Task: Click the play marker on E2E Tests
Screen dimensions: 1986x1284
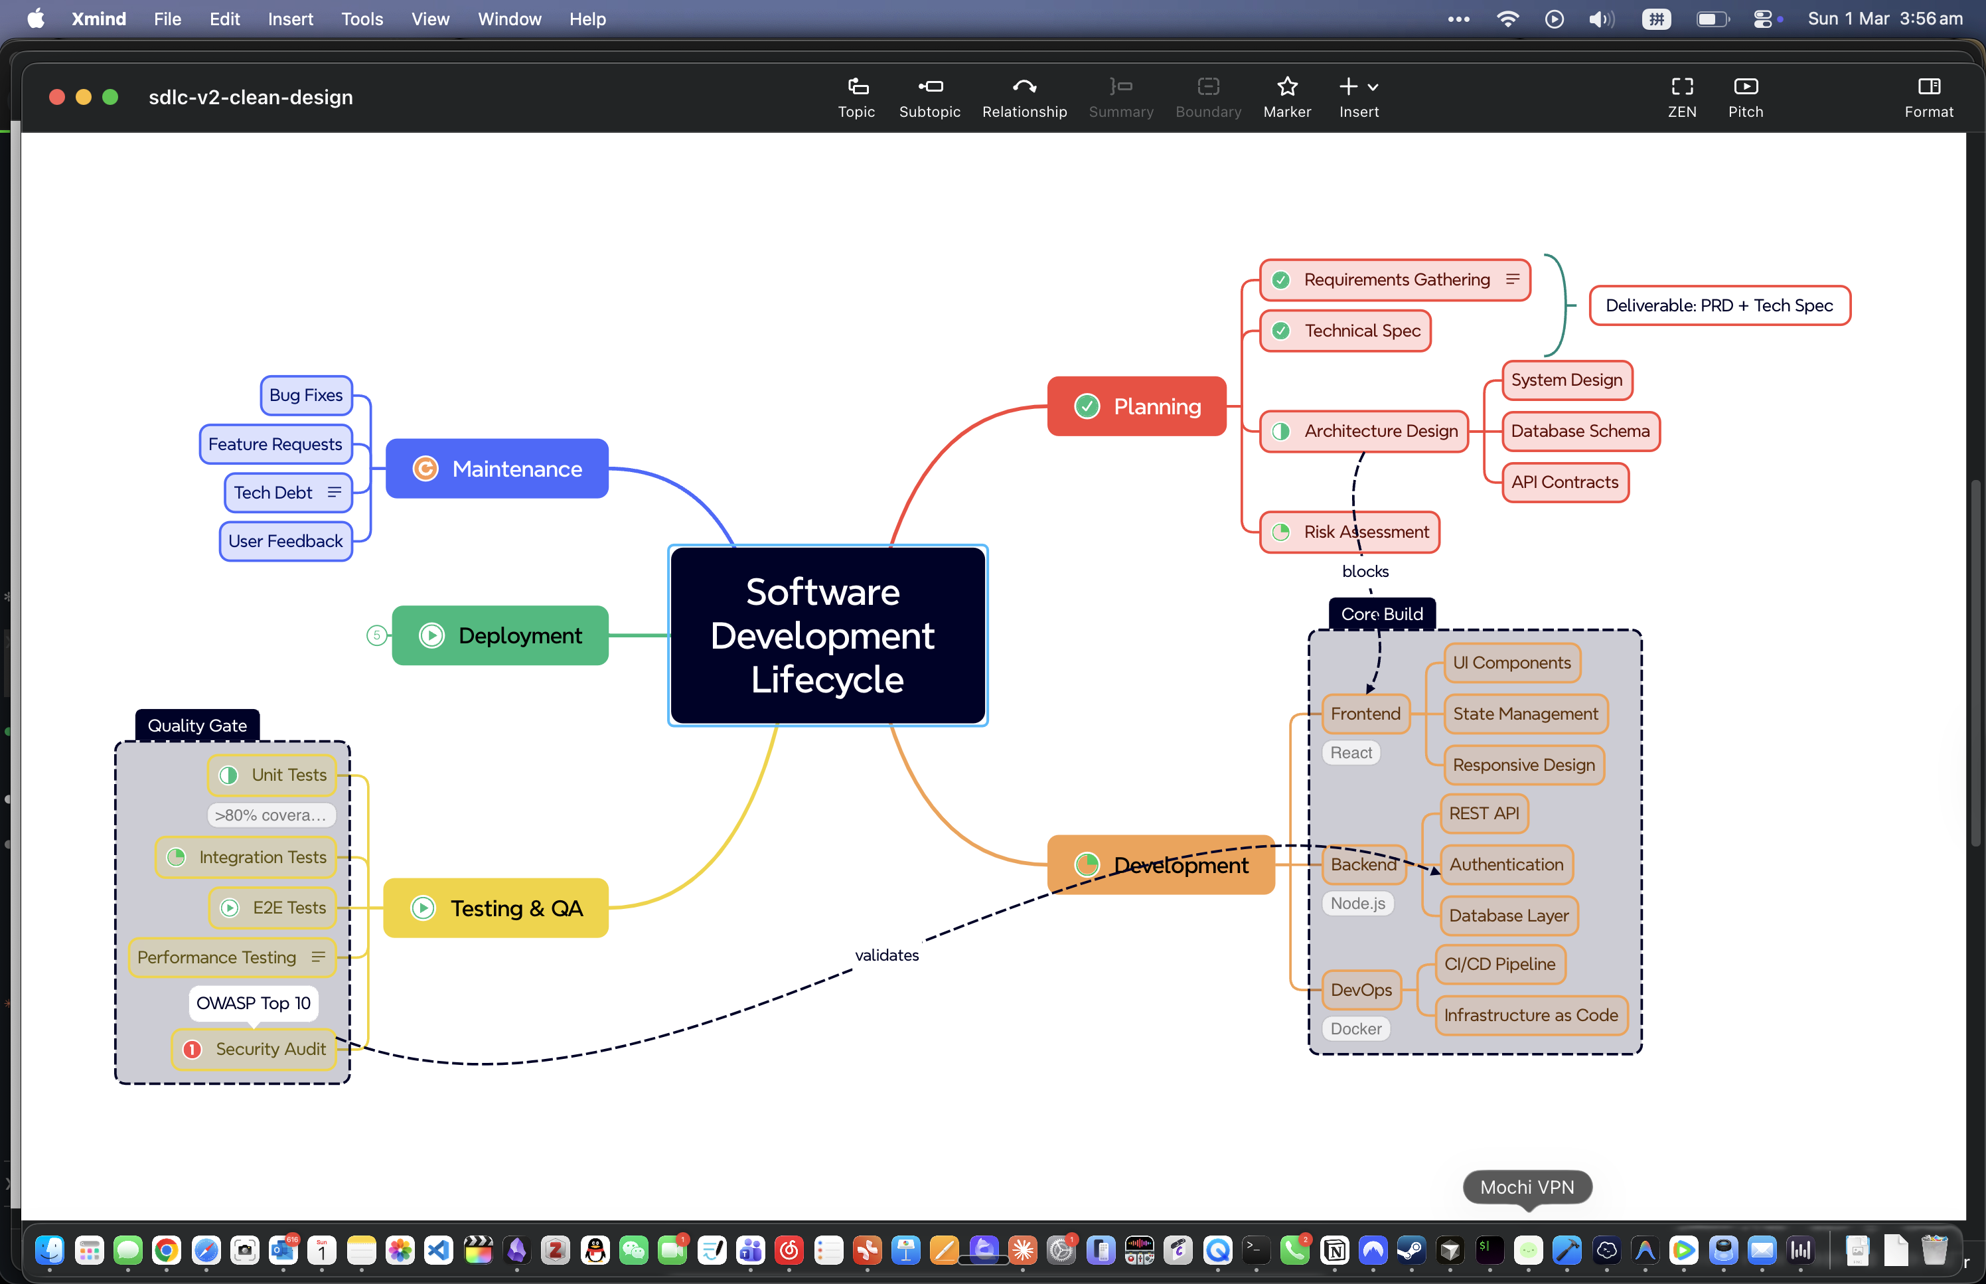Action: tap(229, 908)
